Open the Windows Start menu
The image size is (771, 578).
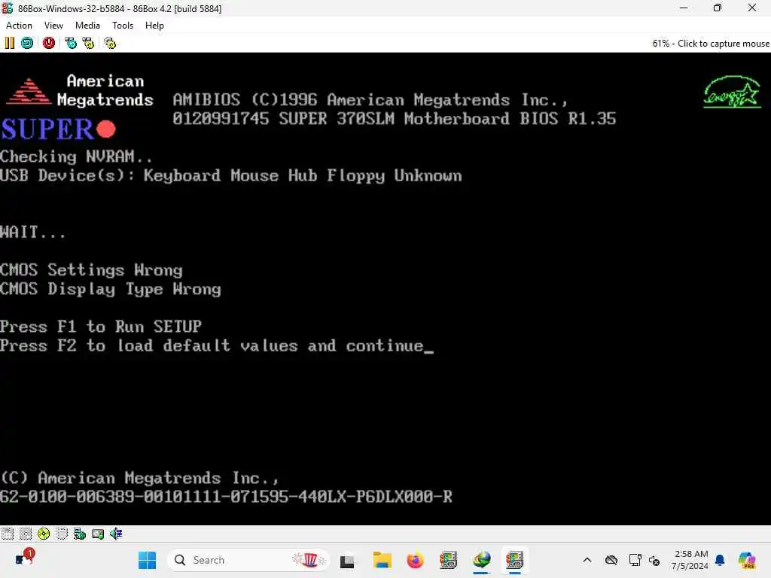tap(147, 560)
